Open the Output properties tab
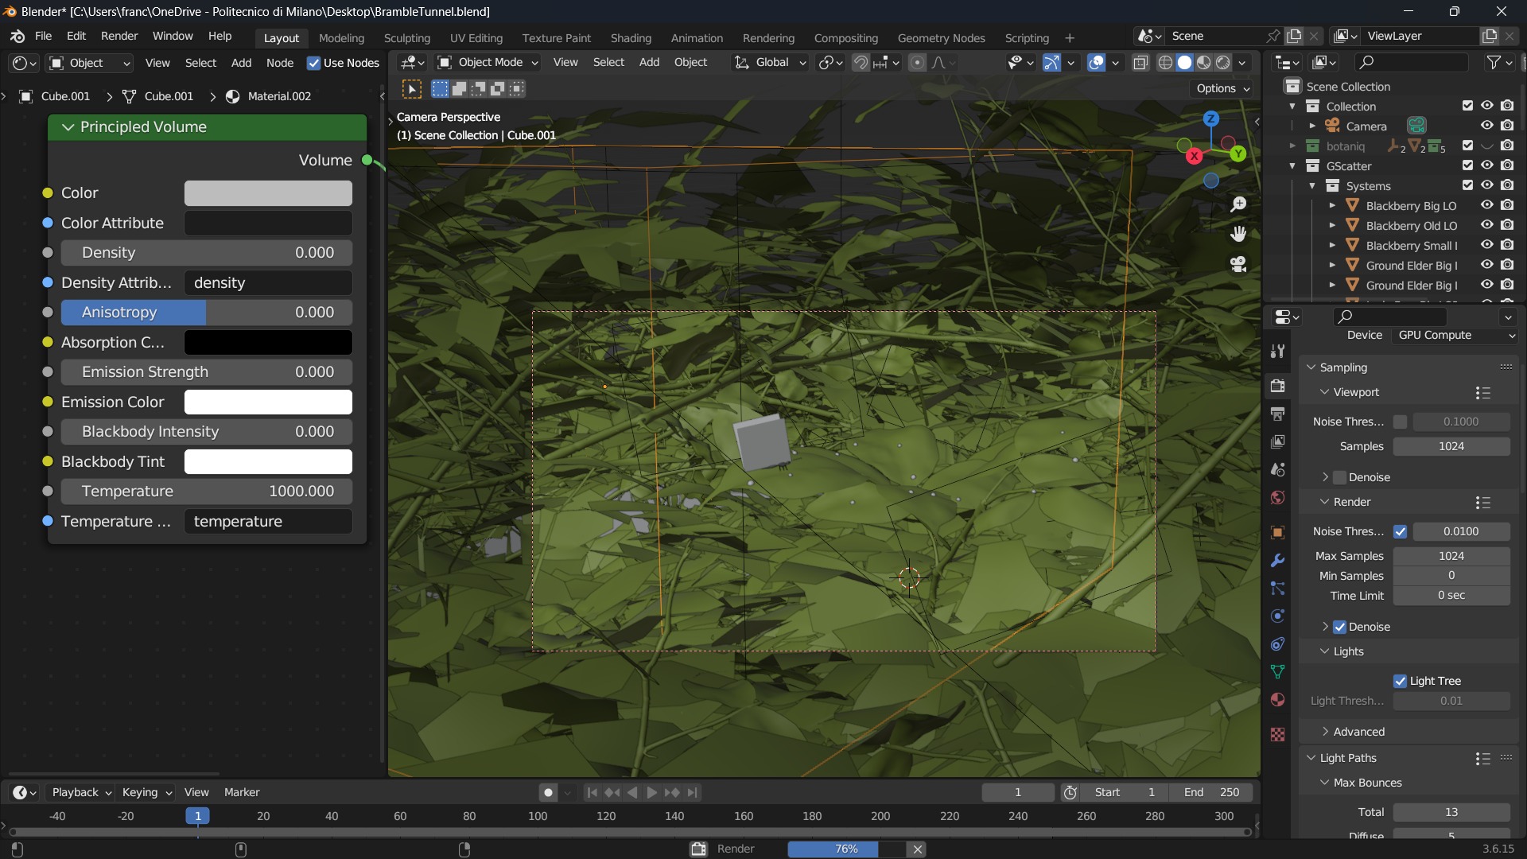 point(1278,414)
